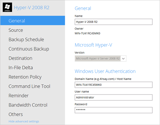Open the Version dropdown arrow

click(x=123, y=58)
